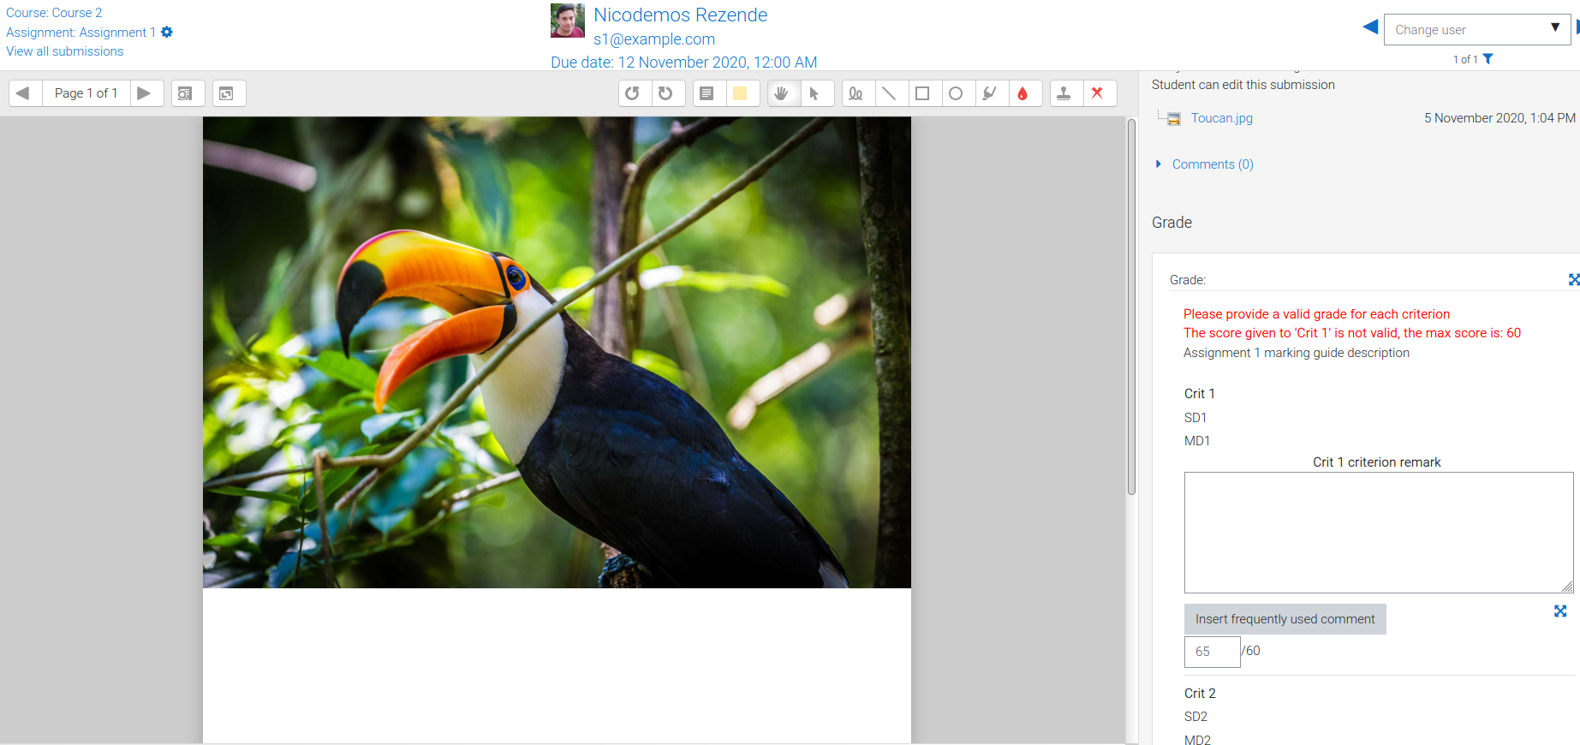The image size is (1580, 745).
Task: Expand the Comments (0) section
Action: pyautogui.click(x=1212, y=164)
